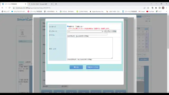The width and height of the screenshot is (169, 95).
Task: Go back with browser back arrow
Action: (x=2, y=8)
